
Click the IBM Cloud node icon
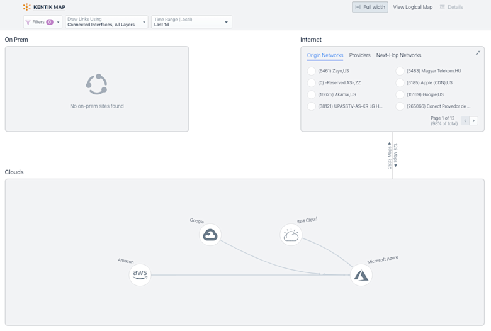(x=291, y=235)
